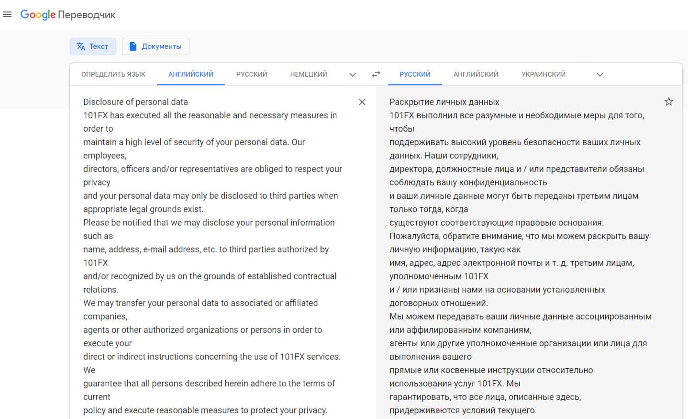This screenshot has height=419, width=688.
Task: Open the Документы translation mode
Action: pos(155,46)
